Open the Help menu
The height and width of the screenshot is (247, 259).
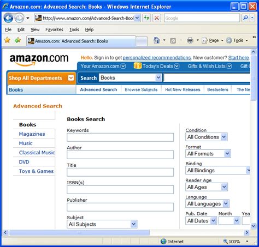(89, 29)
